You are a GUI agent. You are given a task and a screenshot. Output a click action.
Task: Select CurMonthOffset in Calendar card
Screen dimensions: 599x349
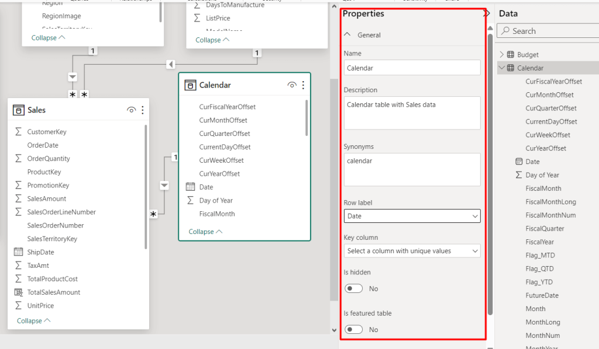(223, 120)
